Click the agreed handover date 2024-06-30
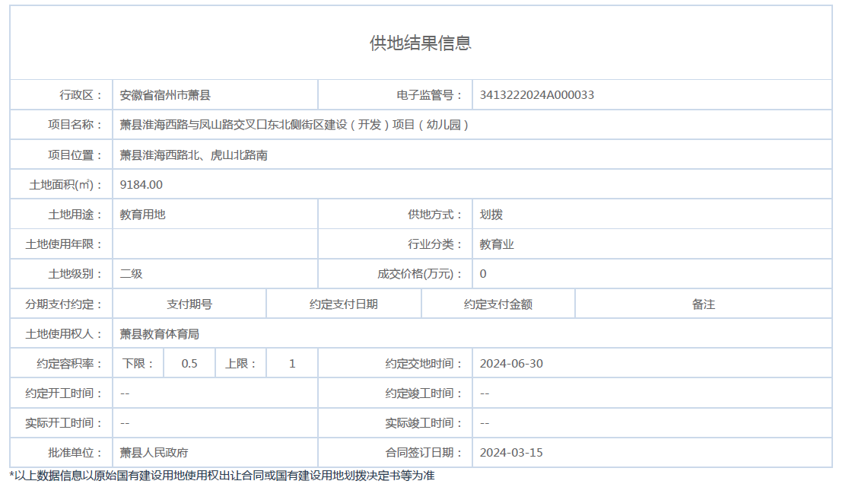 click(x=511, y=364)
